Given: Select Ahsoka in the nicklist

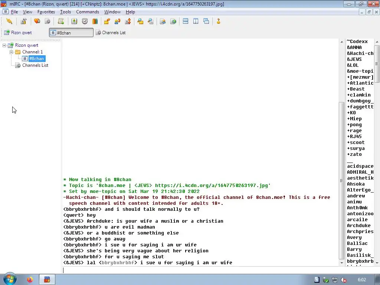Looking at the screenshot, I should click(x=356, y=184).
